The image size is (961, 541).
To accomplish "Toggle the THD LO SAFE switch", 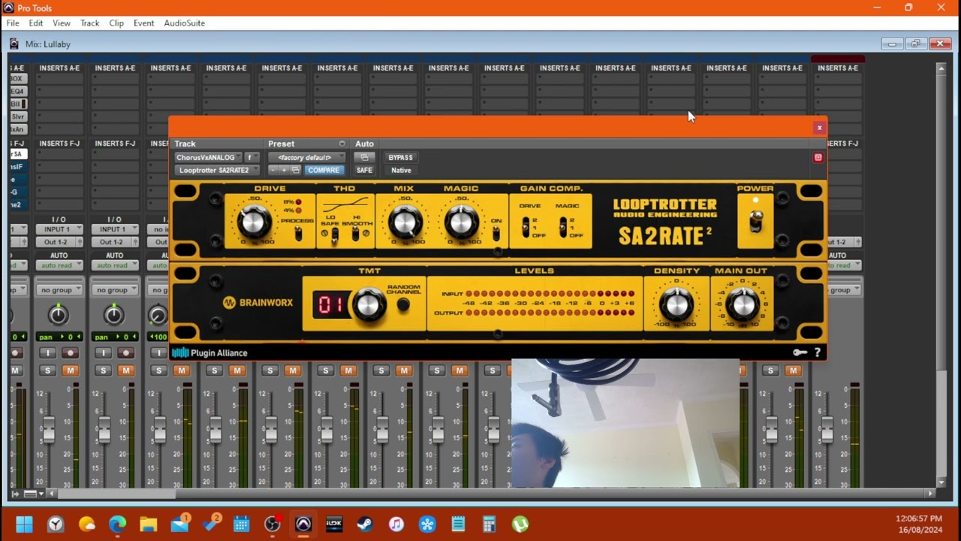I will (x=335, y=234).
